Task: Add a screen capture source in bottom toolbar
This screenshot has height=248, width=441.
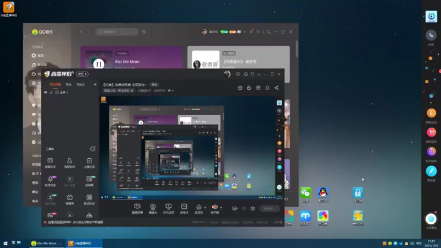Action: pos(137,209)
